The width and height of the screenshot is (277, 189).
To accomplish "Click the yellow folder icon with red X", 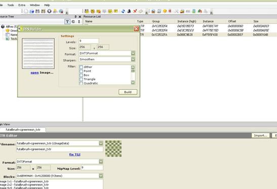I will (98, 11).
